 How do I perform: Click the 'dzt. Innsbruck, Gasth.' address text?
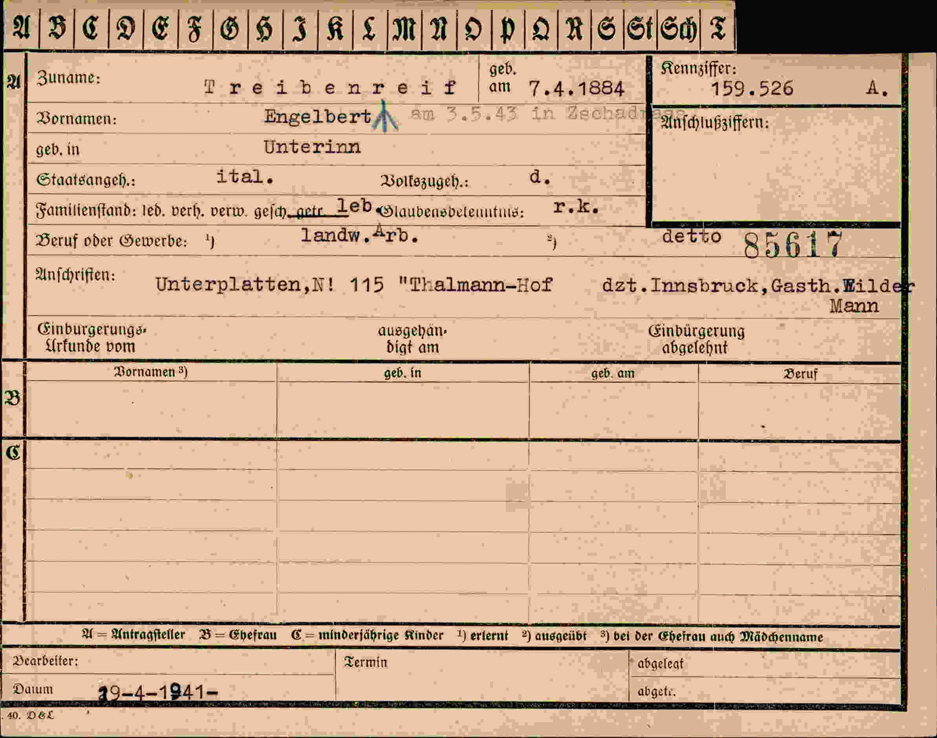pyautogui.click(x=721, y=286)
